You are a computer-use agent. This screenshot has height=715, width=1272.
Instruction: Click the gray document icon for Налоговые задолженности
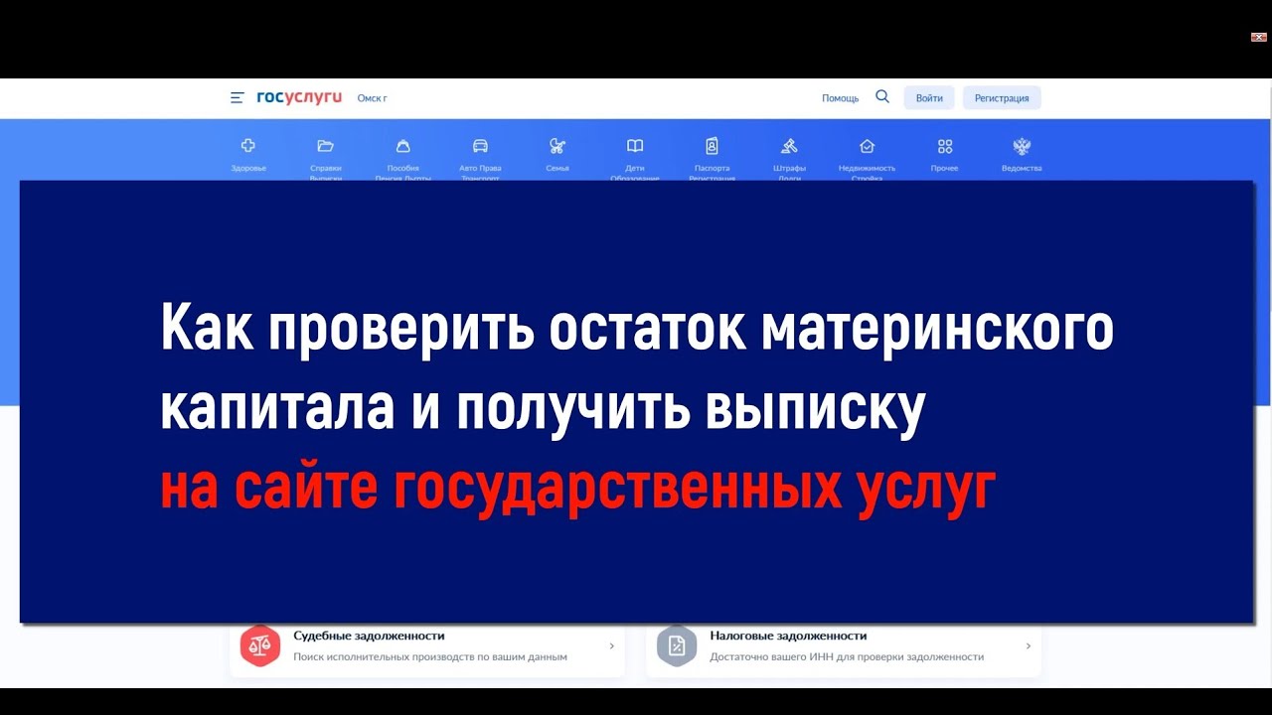pos(677,645)
